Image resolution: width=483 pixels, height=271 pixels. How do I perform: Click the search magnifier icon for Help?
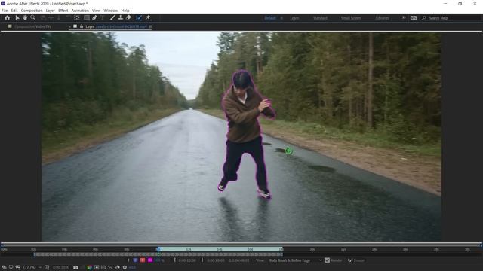pyautogui.click(x=424, y=18)
